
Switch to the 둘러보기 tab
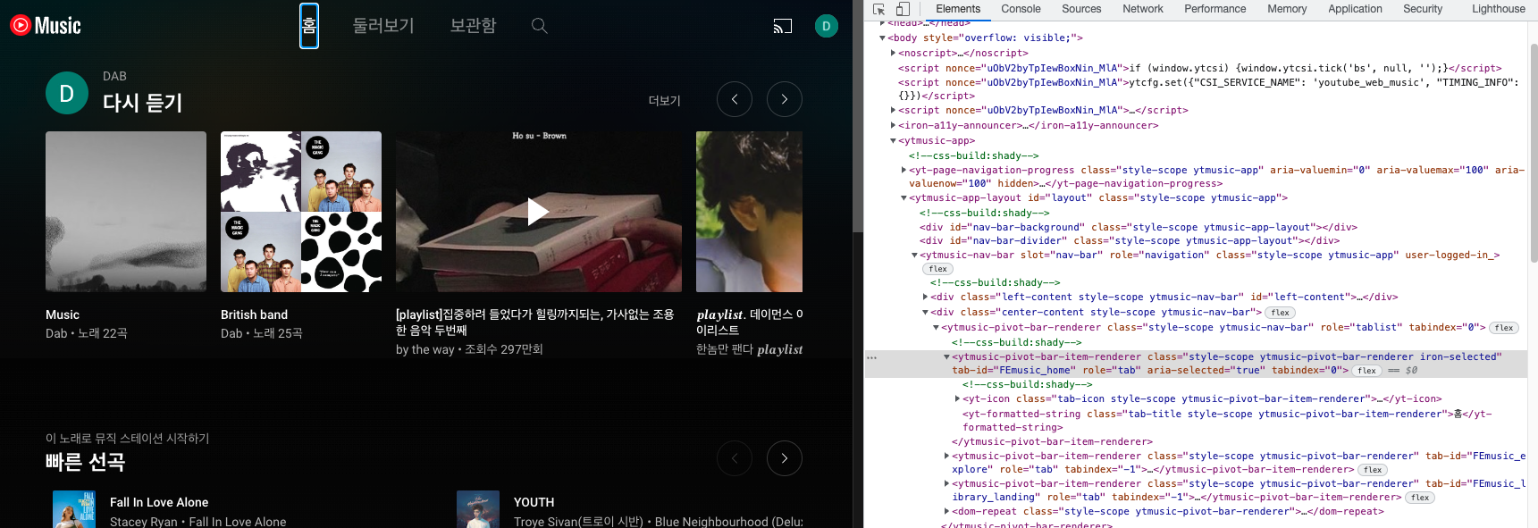(383, 26)
